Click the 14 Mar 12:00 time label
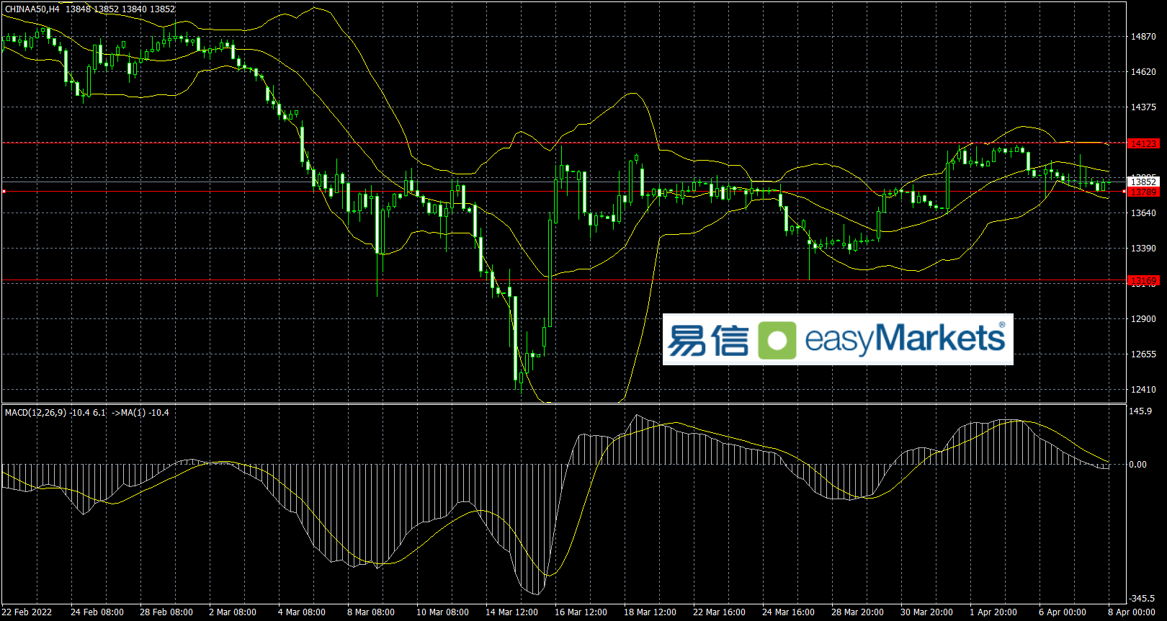Image resolution: width=1167 pixels, height=621 pixels. click(x=511, y=612)
